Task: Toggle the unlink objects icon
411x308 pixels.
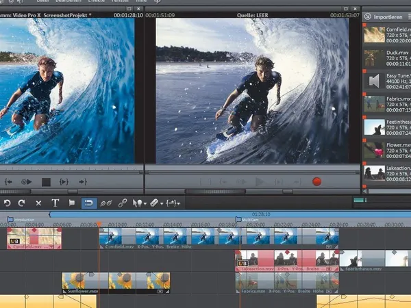Action: click(x=105, y=203)
